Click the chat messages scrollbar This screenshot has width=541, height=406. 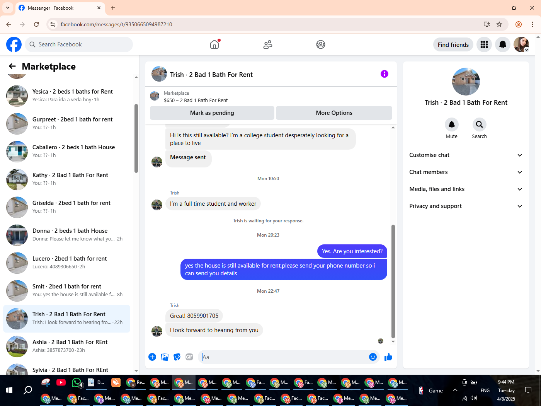(393, 281)
